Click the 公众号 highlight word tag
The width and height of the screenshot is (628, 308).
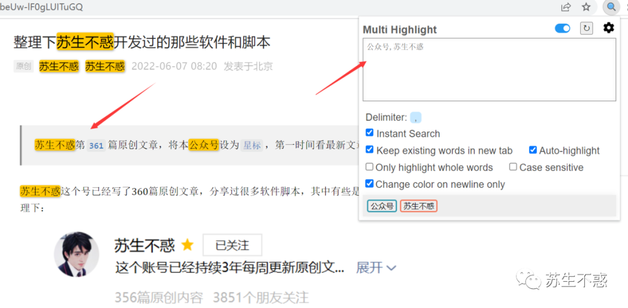[381, 206]
